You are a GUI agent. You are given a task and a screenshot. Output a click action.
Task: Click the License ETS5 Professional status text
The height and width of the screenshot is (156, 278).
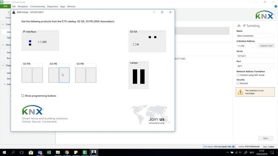[249, 146]
